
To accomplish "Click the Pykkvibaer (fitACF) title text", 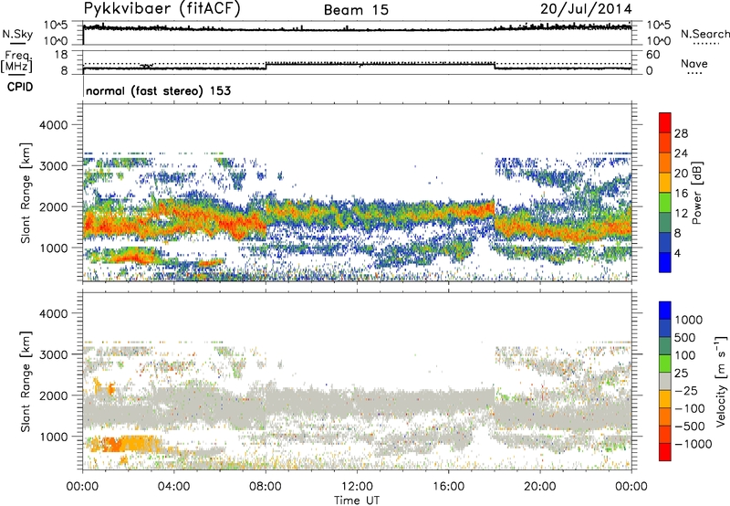I will tap(162, 9).
